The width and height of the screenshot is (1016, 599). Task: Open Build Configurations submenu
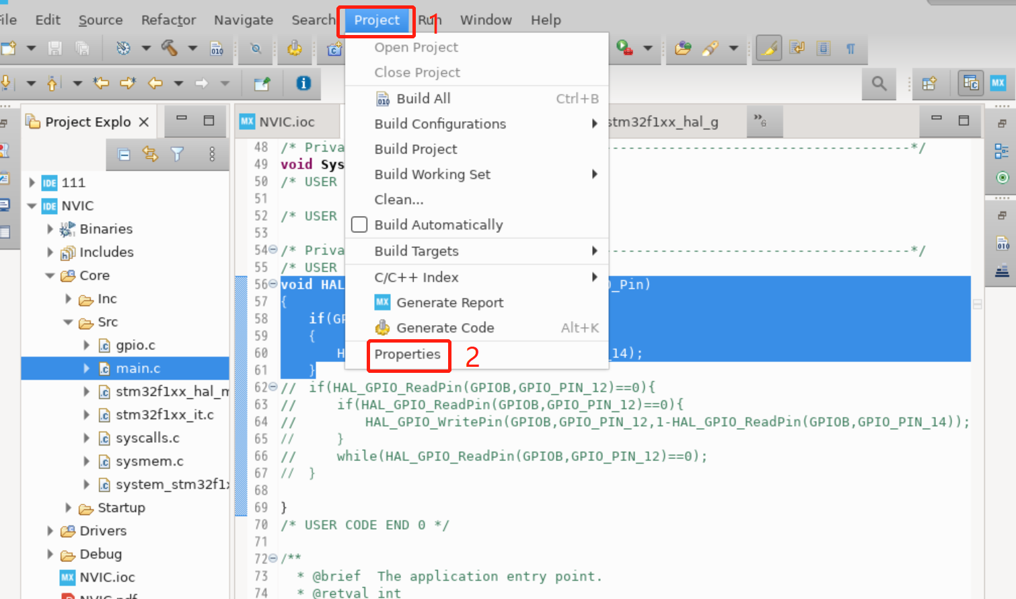pyautogui.click(x=476, y=124)
